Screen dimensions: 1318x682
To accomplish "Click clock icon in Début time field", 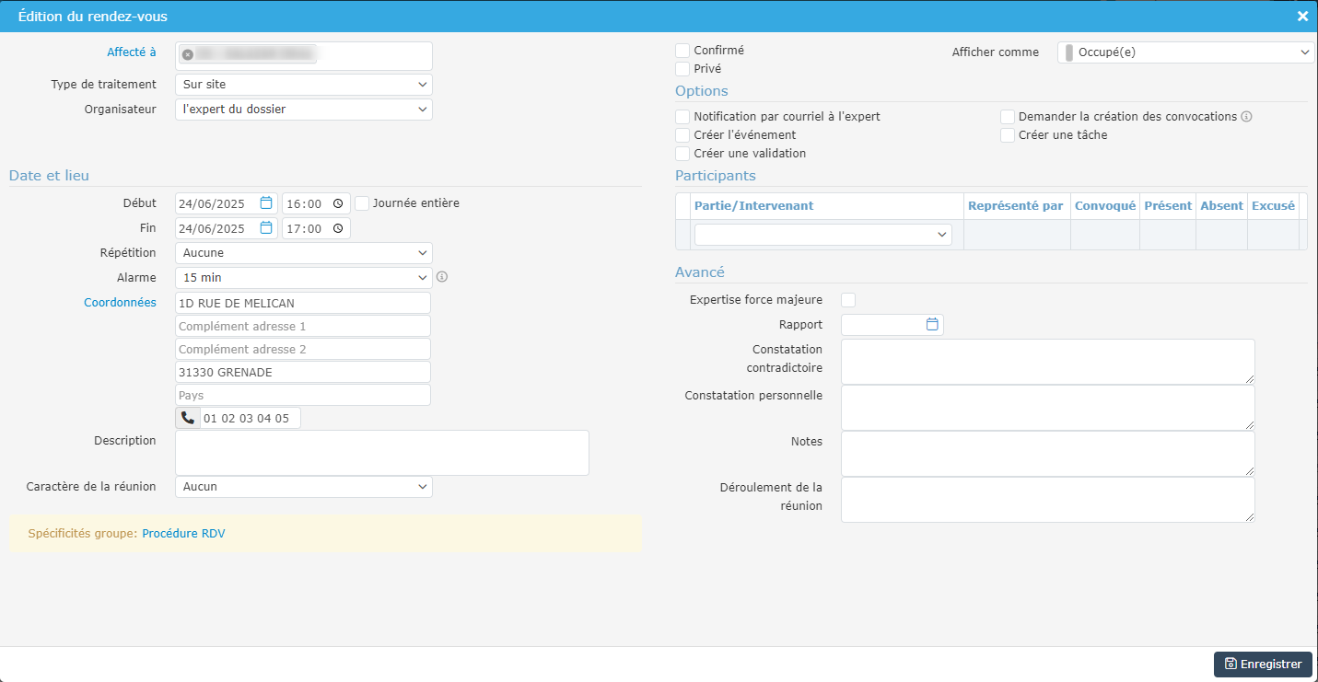I will (339, 203).
